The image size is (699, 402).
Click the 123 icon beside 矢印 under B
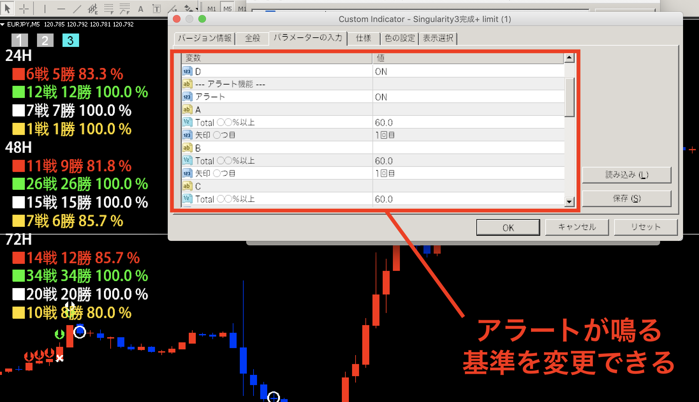click(x=187, y=174)
